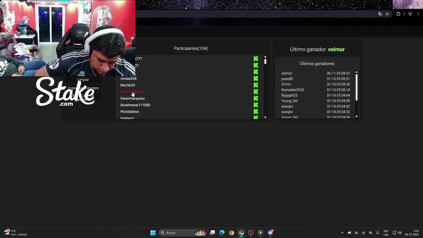The height and width of the screenshot is (238, 423).
Task: Open the media player taskbar icon
Action: coord(260,233)
